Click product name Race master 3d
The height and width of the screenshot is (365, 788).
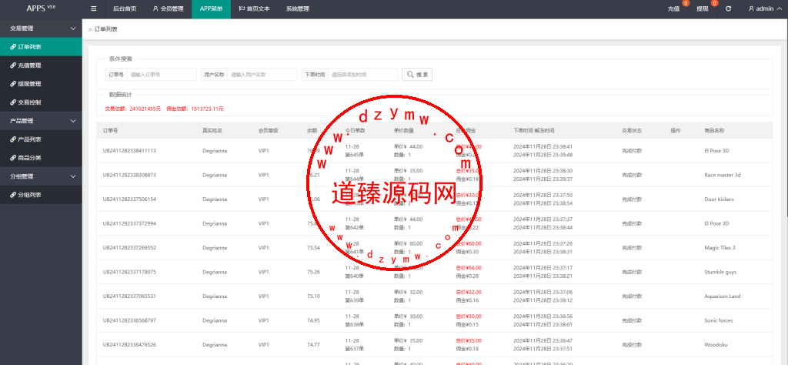(x=723, y=175)
